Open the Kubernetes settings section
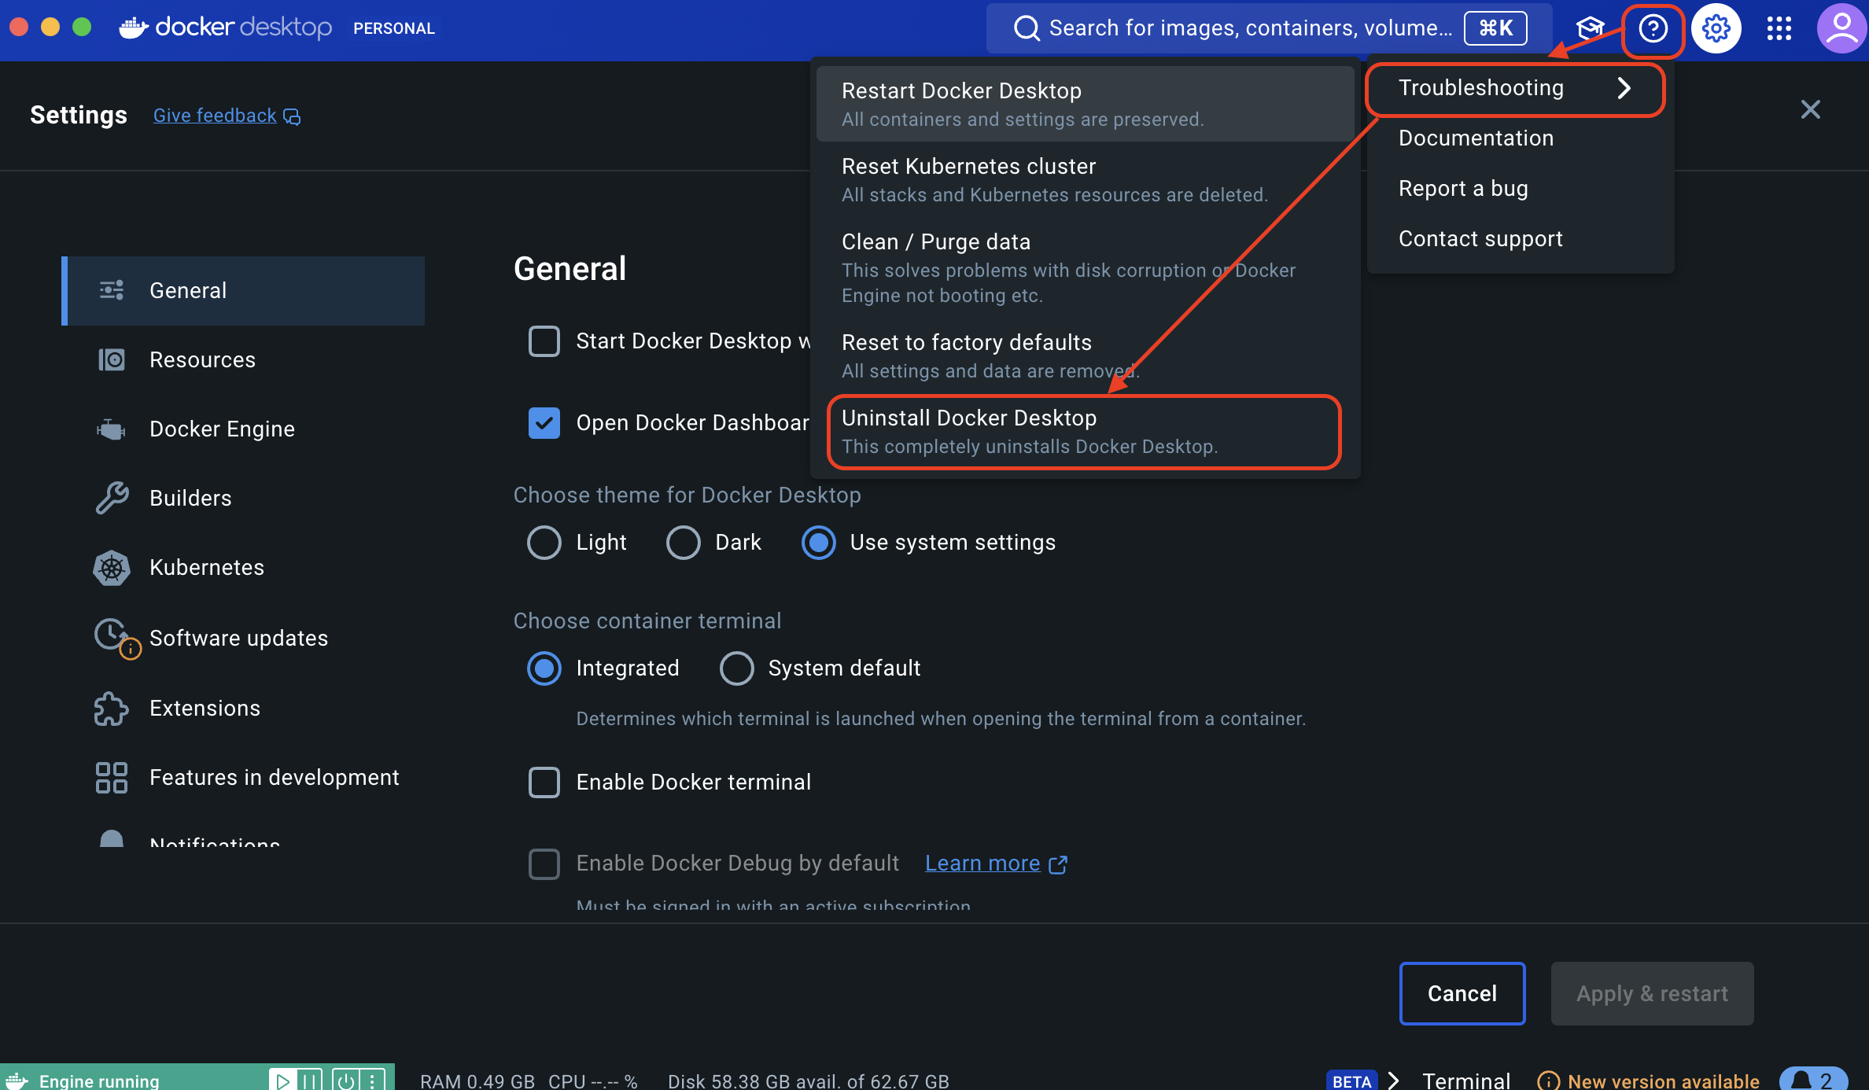The height and width of the screenshot is (1090, 1869). (206, 567)
